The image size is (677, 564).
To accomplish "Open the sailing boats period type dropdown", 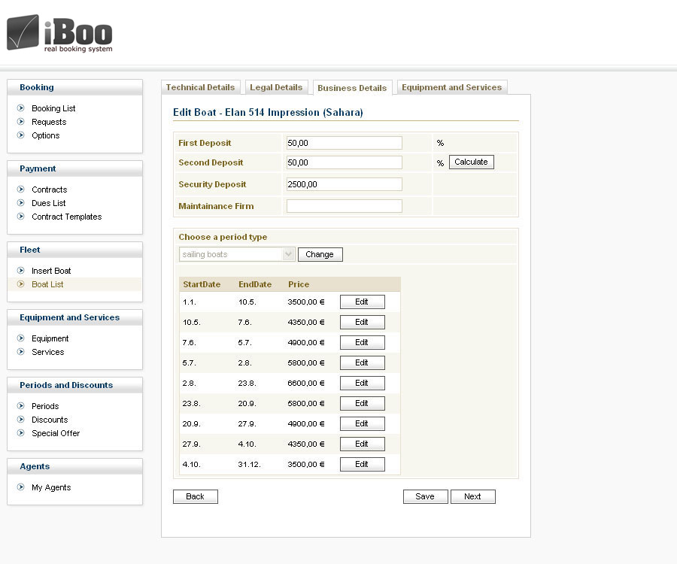I will click(x=237, y=254).
